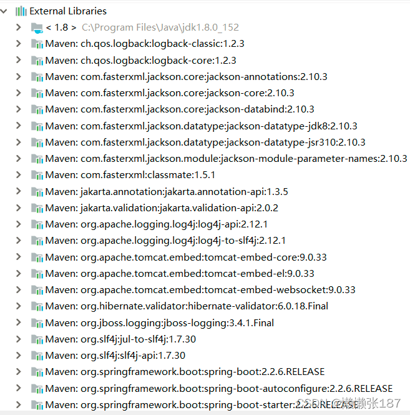Click the library icon for logback-classic:1.2.3
410x415 pixels.
37,44
